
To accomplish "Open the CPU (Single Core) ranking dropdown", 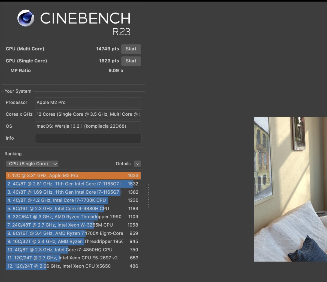I will [32, 164].
